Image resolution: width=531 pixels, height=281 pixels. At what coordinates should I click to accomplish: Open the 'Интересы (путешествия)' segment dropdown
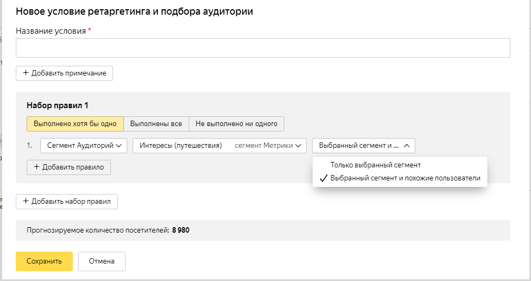pyautogui.click(x=220, y=146)
